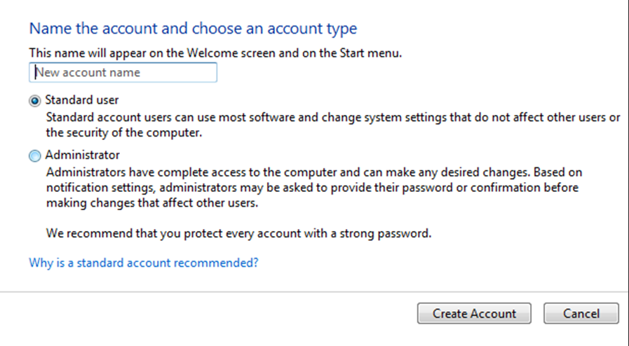This screenshot has height=346, width=629.
Task: Click the New account name text field
Action: tap(123, 72)
